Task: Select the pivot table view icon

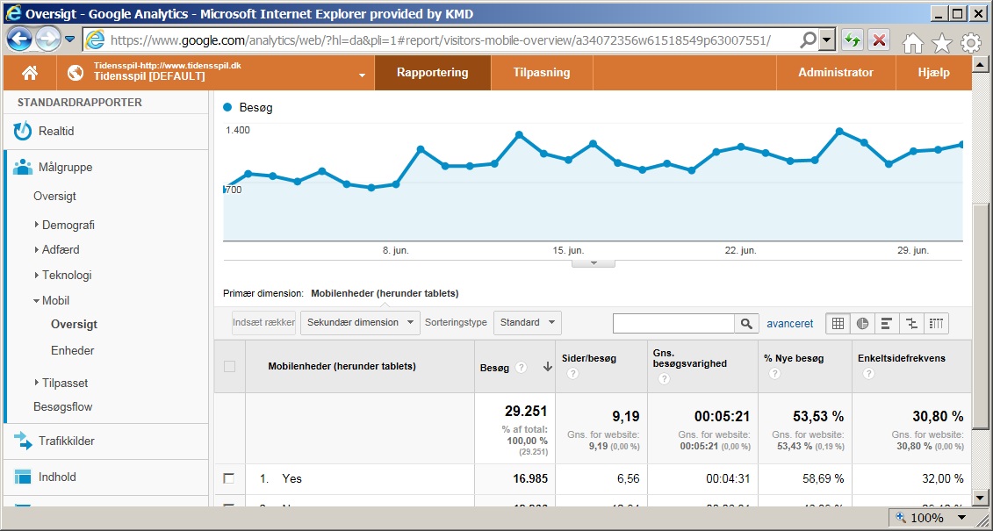Action: coord(937,323)
